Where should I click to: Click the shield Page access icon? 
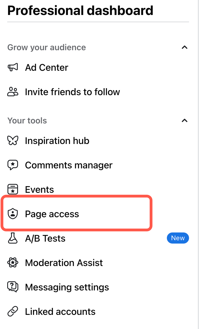coord(13,214)
